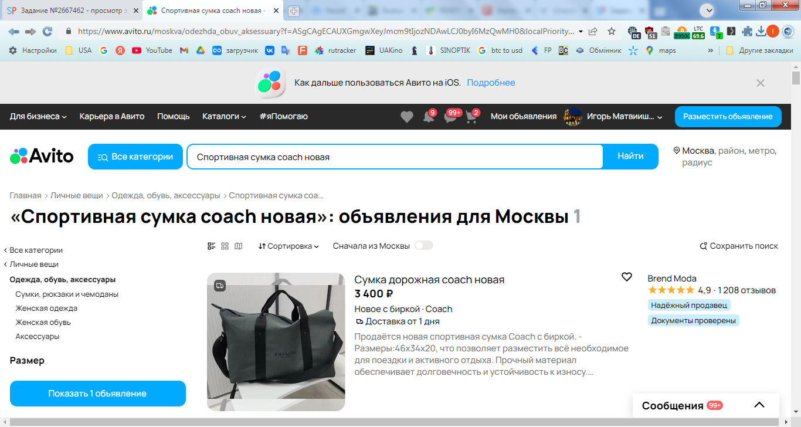The image size is (801, 427).
Task: Open the DE VPN globe extension
Action: pos(634,32)
